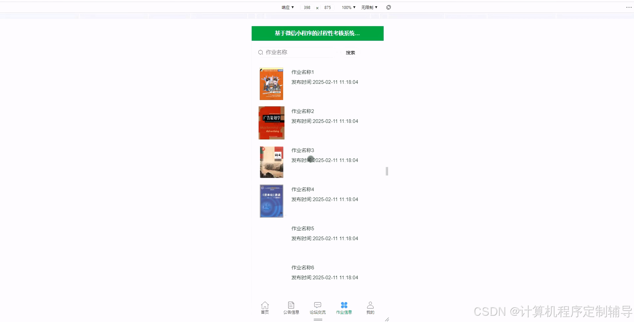Open the 响应 device mode dropdown
The image size is (634, 322).
point(287,7)
